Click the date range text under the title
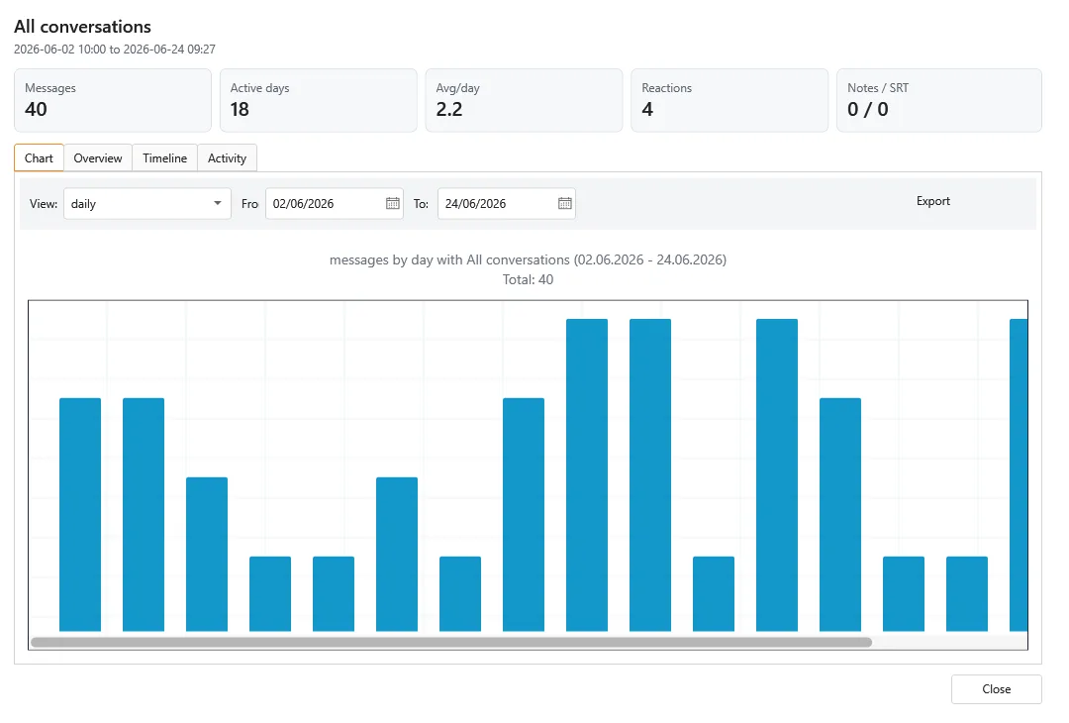The height and width of the screenshot is (723, 1069). coord(115,50)
